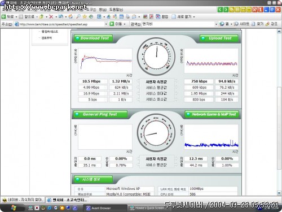Click the Mail envelope toolbar icon
Viewport: 282px width, 212px height.
tap(134, 17)
